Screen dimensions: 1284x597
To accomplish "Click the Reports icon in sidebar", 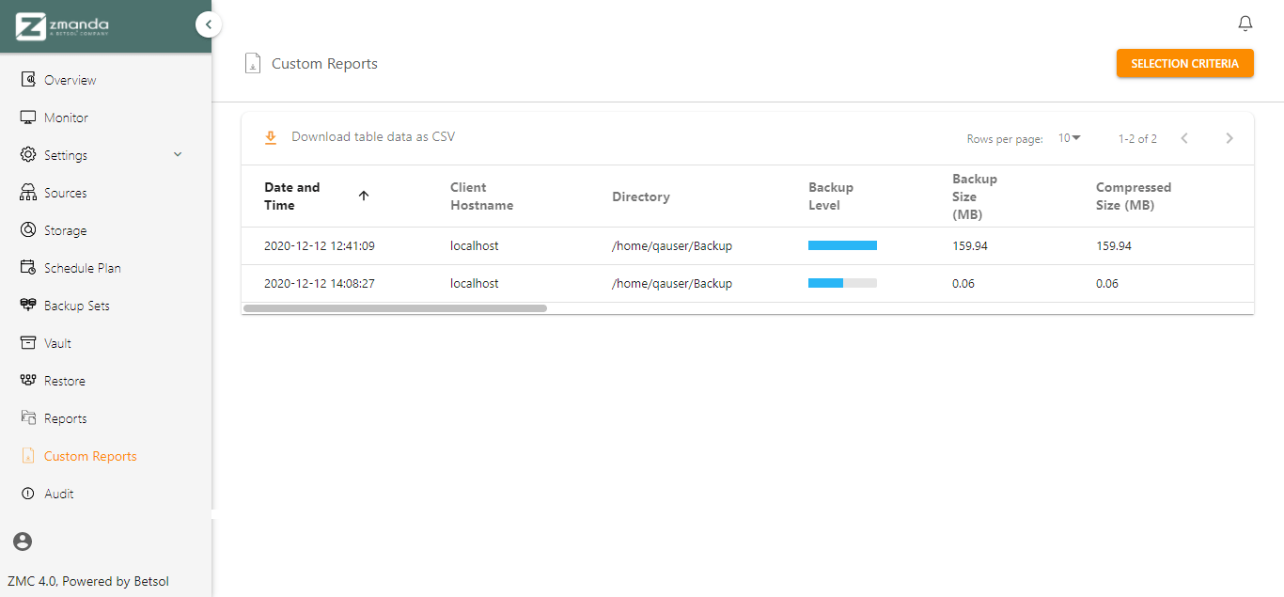I will 28,418.
